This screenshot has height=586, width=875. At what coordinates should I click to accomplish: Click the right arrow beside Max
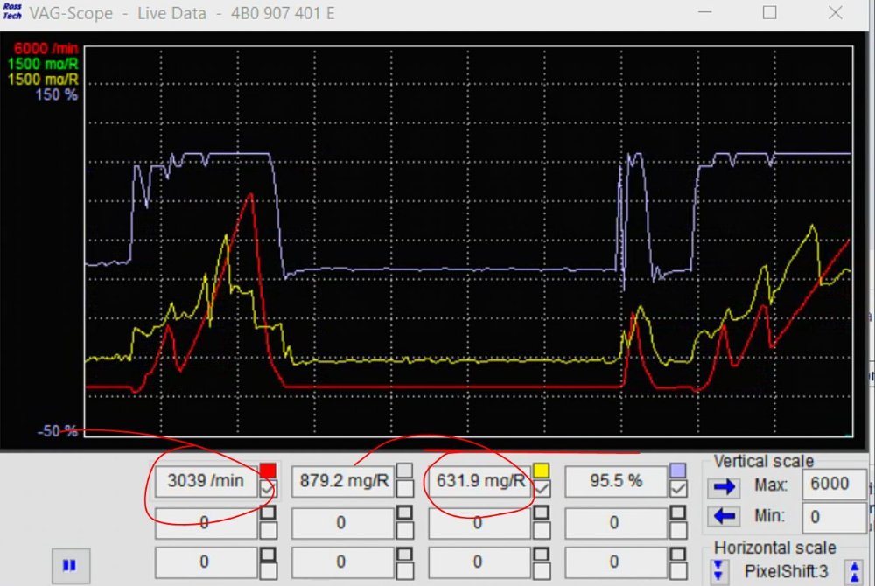(725, 485)
